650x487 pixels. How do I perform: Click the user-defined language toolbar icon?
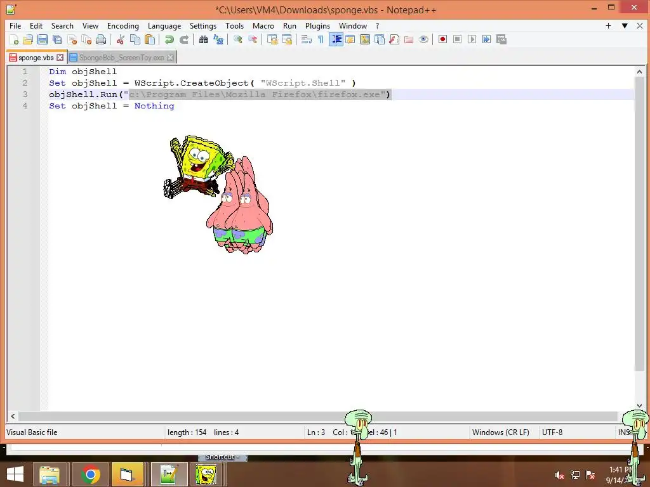(x=350, y=39)
